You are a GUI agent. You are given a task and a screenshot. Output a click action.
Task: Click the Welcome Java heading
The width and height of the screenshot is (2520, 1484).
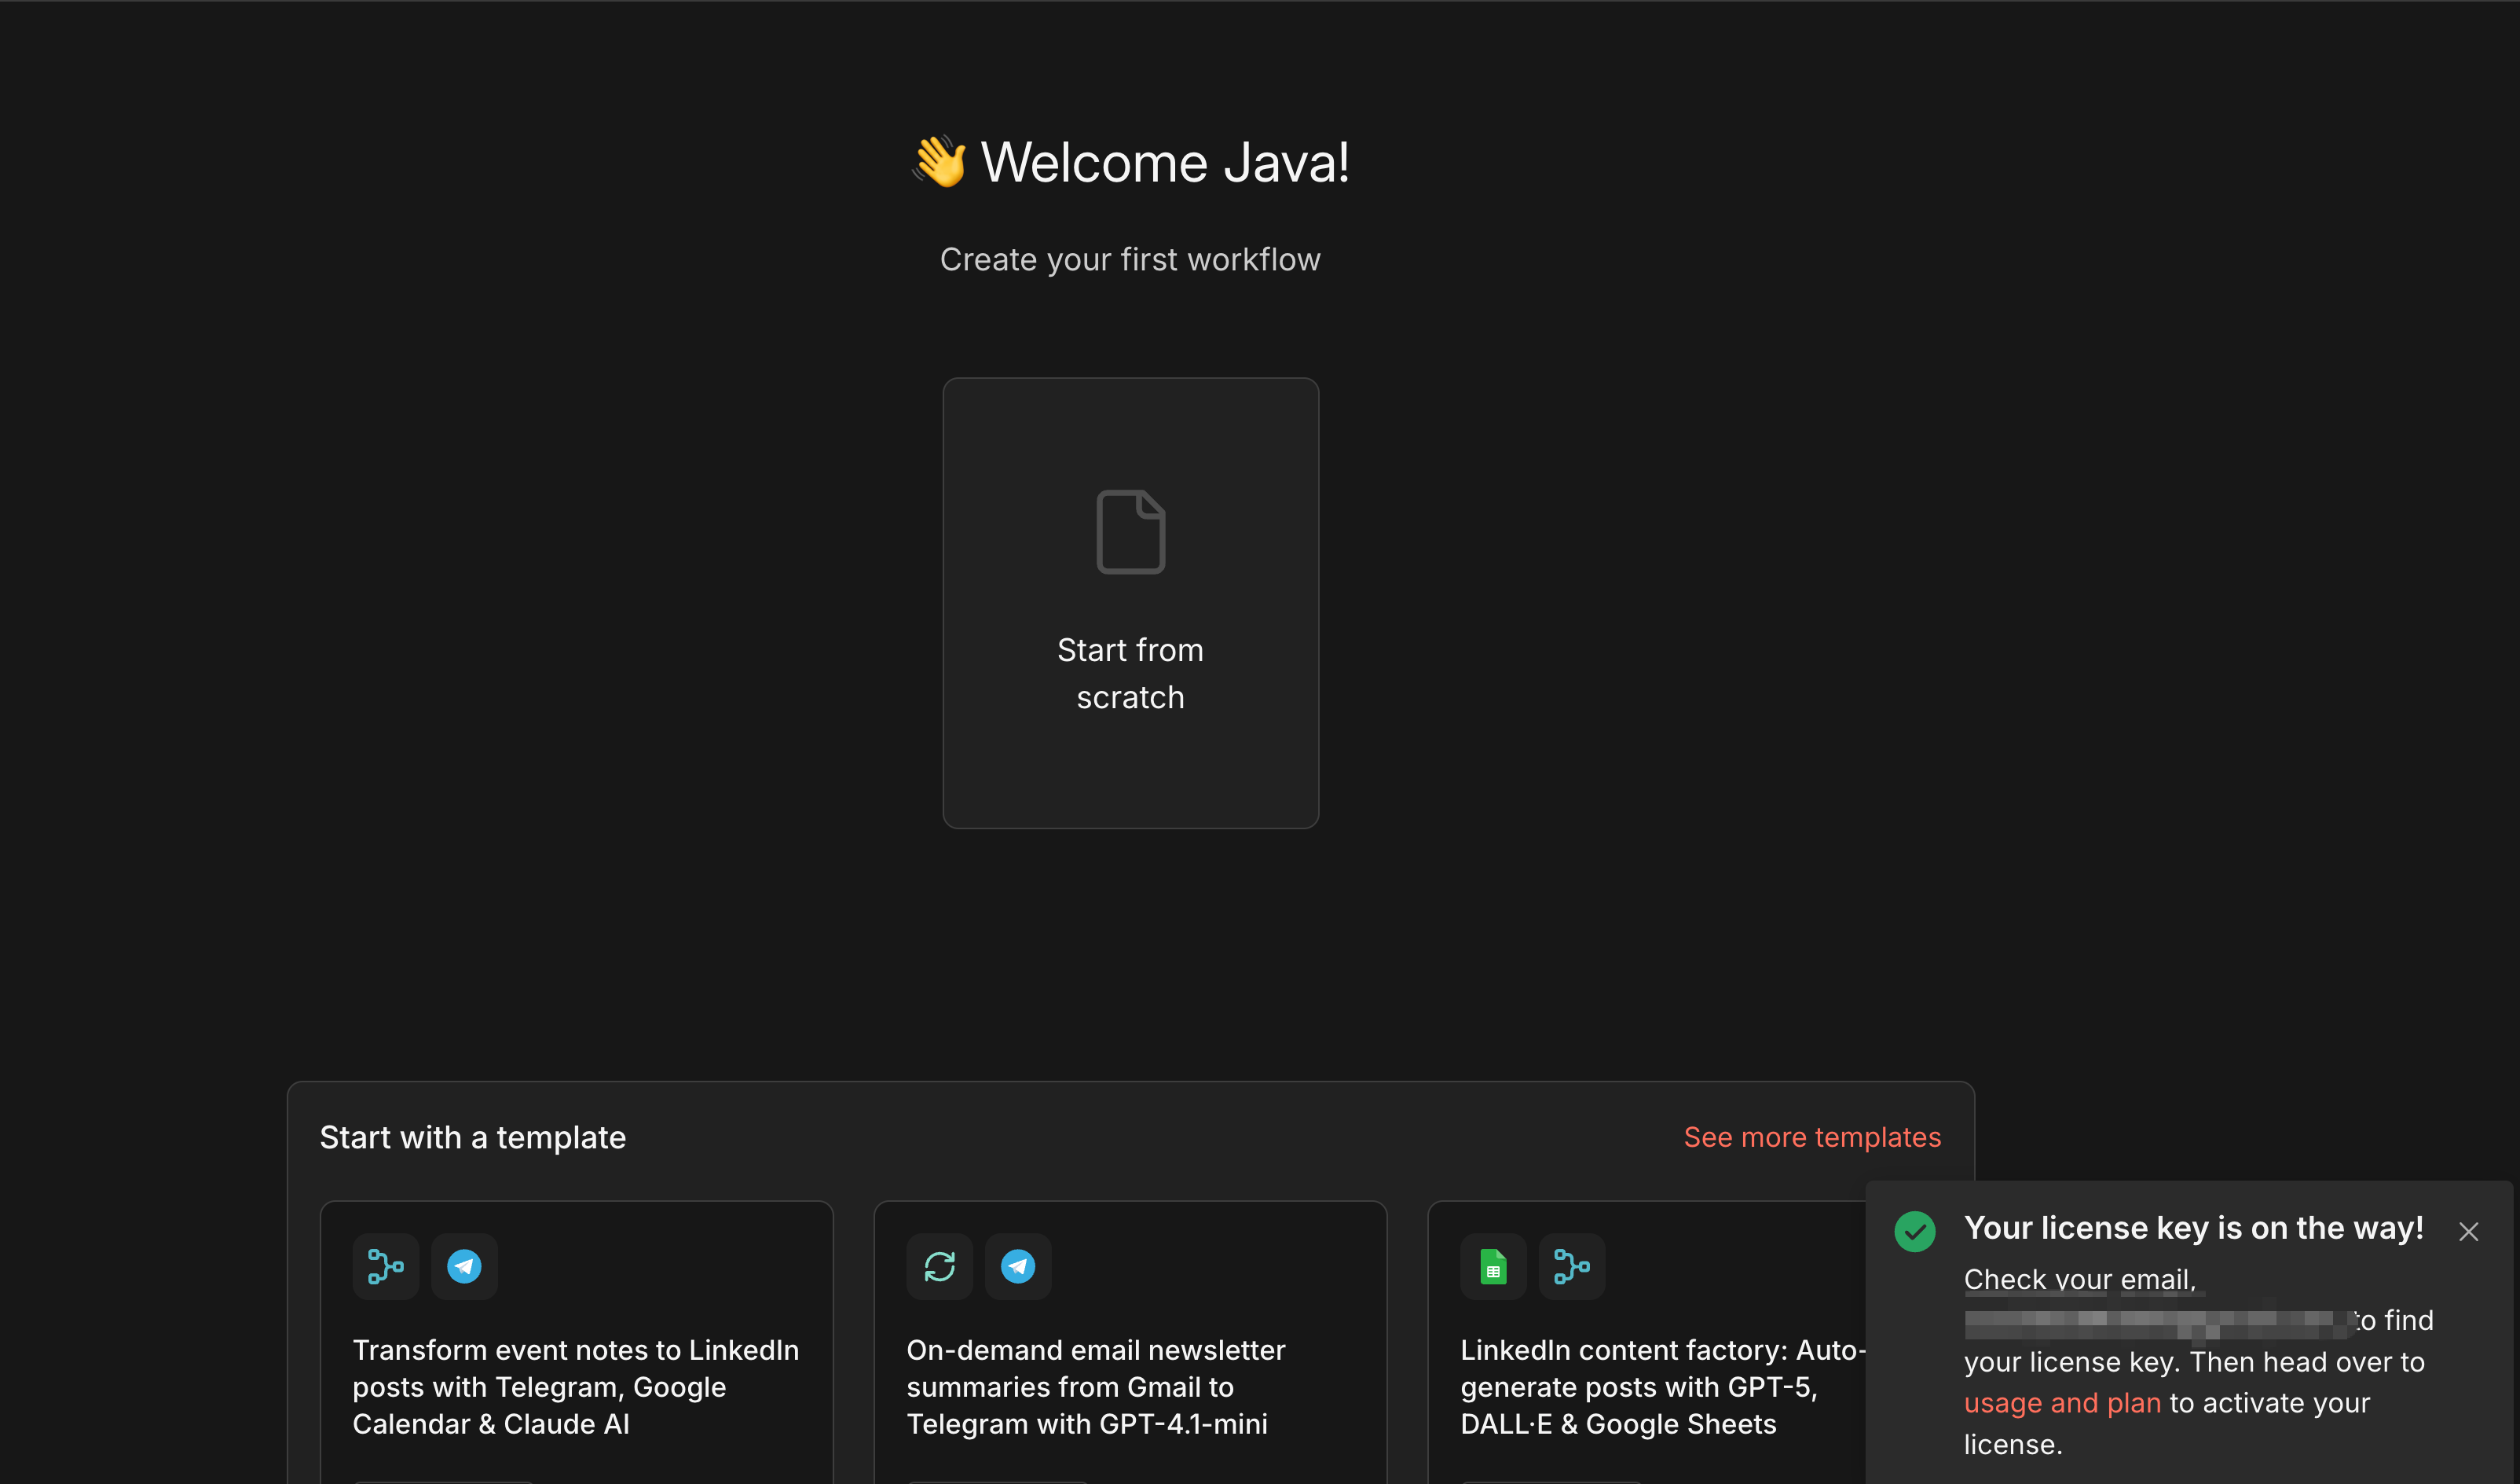pyautogui.click(x=1164, y=162)
